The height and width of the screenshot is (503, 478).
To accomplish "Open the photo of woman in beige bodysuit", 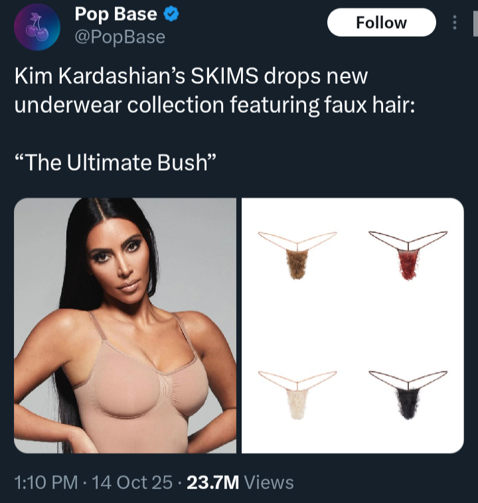I will [x=125, y=325].
